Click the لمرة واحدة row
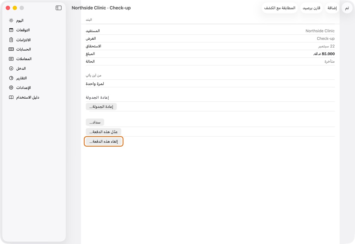The image size is (355, 244). pos(210,84)
